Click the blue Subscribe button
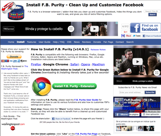The image size is (161, 136). pos(150,92)
